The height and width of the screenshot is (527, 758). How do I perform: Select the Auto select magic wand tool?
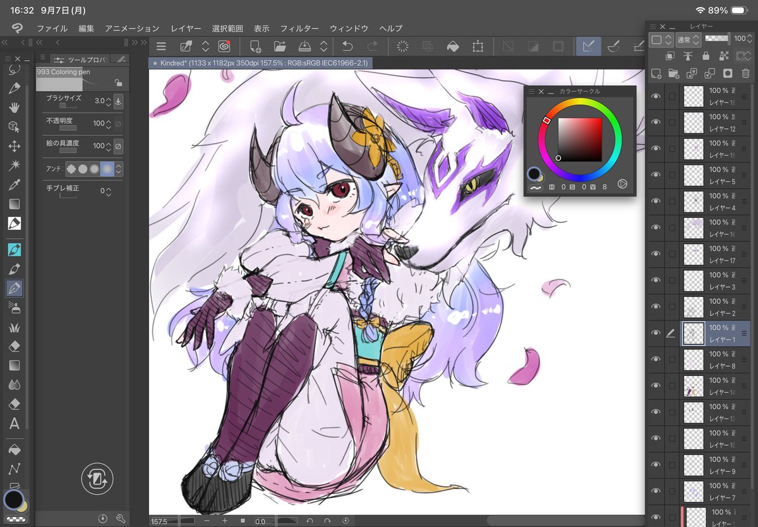(x=14, y=166)
